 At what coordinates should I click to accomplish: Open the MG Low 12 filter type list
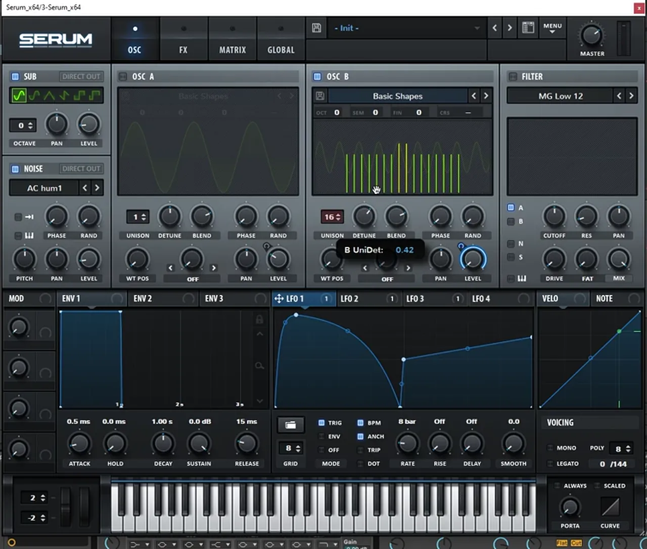pyautogui.click(x=561, y=96)
